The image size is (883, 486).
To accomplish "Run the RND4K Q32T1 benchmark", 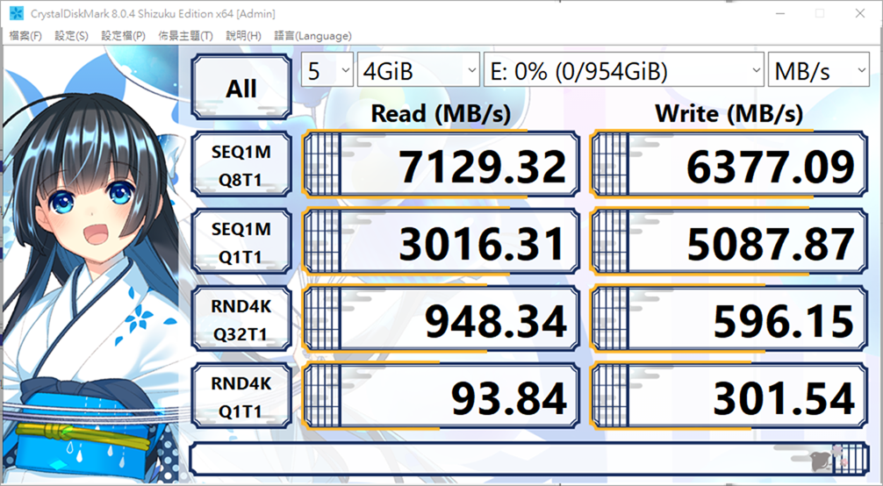I will click(x=241, y=320).
